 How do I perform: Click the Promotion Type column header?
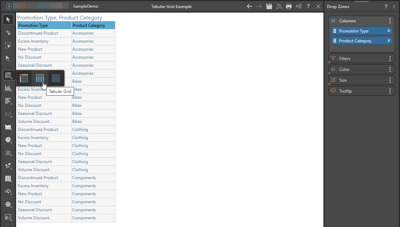[x=44, y=25]
